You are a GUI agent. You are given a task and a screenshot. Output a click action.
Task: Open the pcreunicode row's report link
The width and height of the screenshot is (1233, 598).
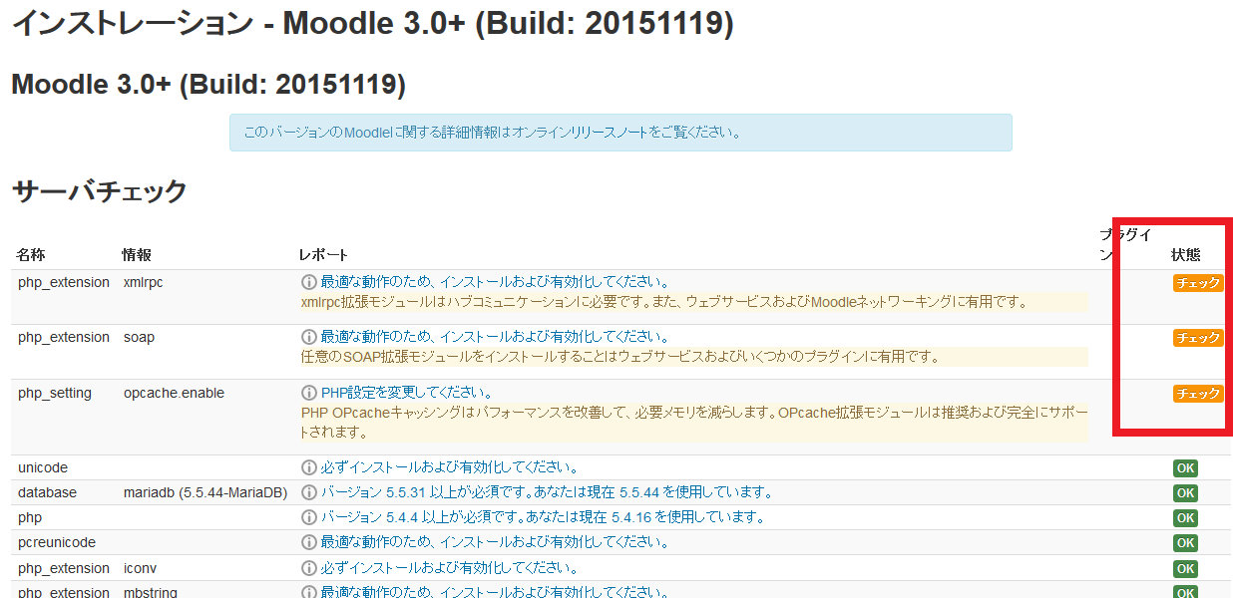point(495,542)
